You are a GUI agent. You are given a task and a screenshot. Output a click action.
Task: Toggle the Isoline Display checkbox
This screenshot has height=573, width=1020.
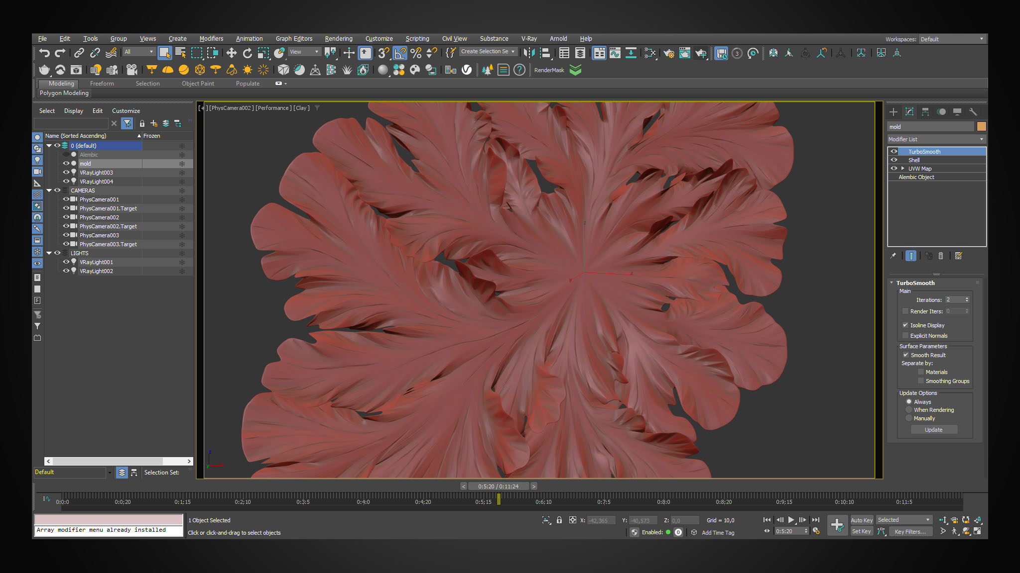click(x=905, y=325)
